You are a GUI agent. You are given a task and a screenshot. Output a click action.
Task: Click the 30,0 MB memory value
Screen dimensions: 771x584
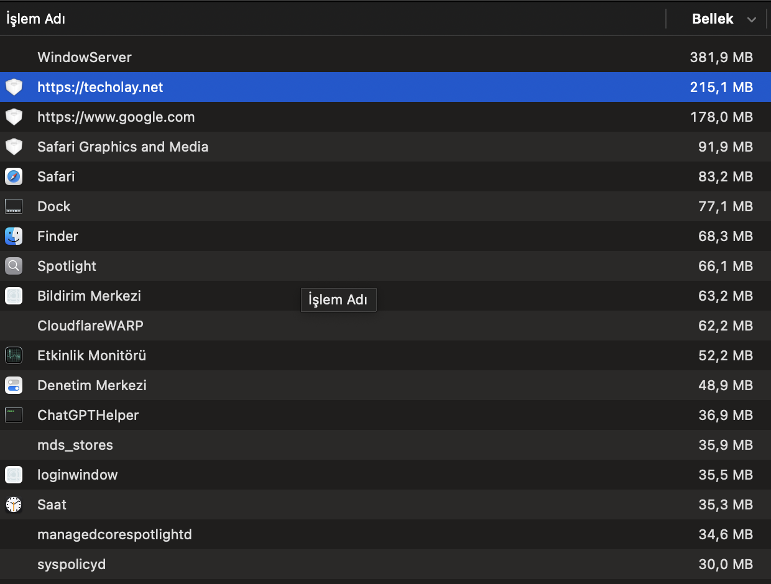[726, 564]
